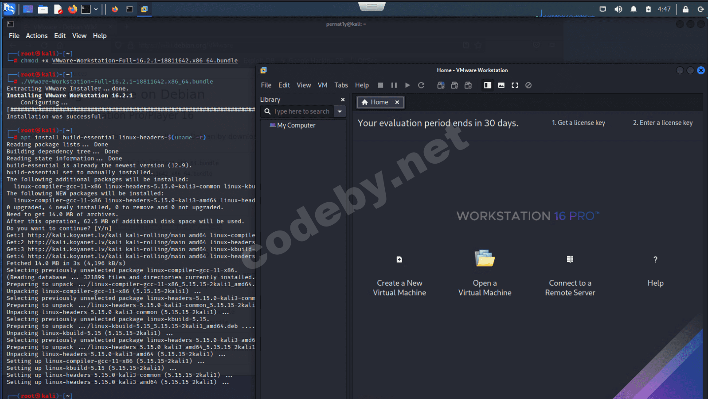Click Connect to a Remote Server icon
The width and height of the screenshot is (708, 399).
click(570, 260)
